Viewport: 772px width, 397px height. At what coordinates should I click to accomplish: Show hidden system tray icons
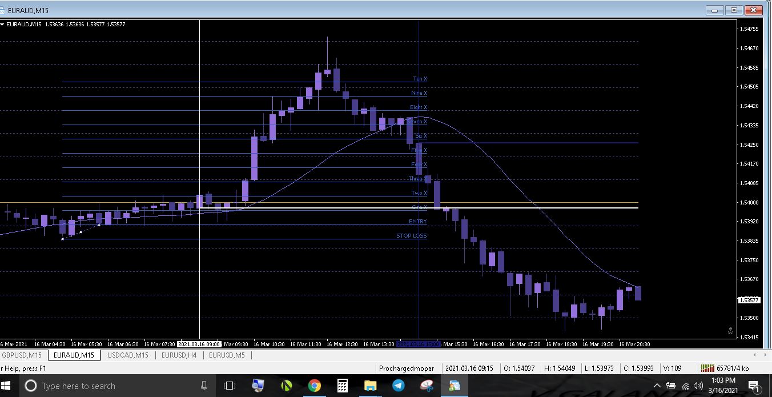(x=657, y=386)
